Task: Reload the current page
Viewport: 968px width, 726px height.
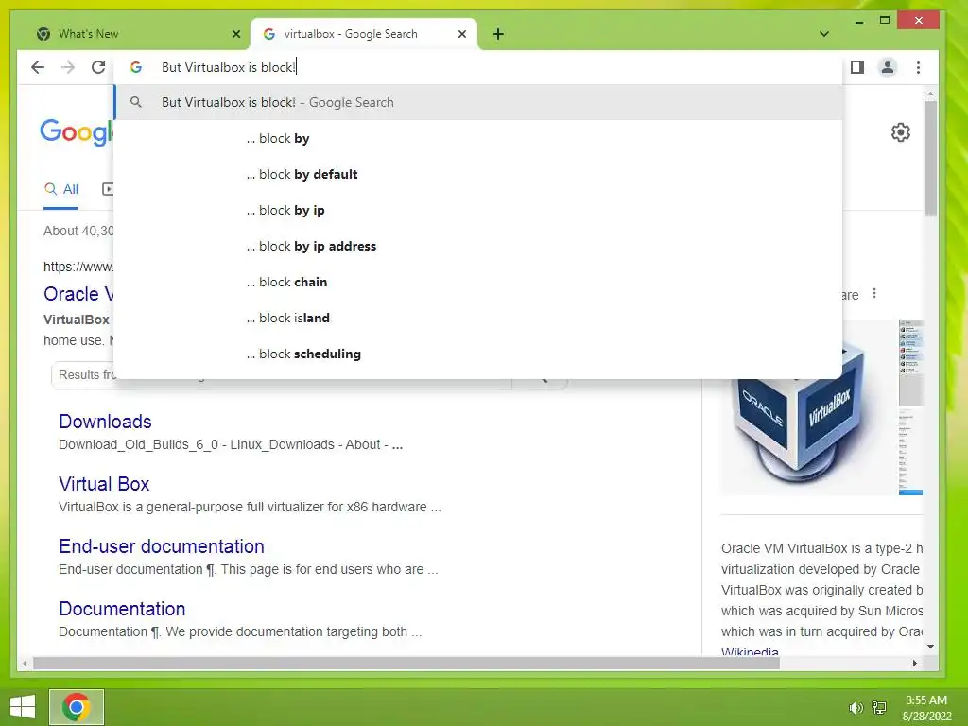Action: tap(98, 67)
